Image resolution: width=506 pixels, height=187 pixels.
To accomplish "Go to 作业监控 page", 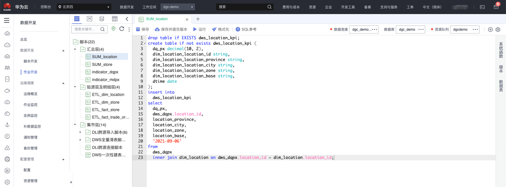I will coord(30,105).
